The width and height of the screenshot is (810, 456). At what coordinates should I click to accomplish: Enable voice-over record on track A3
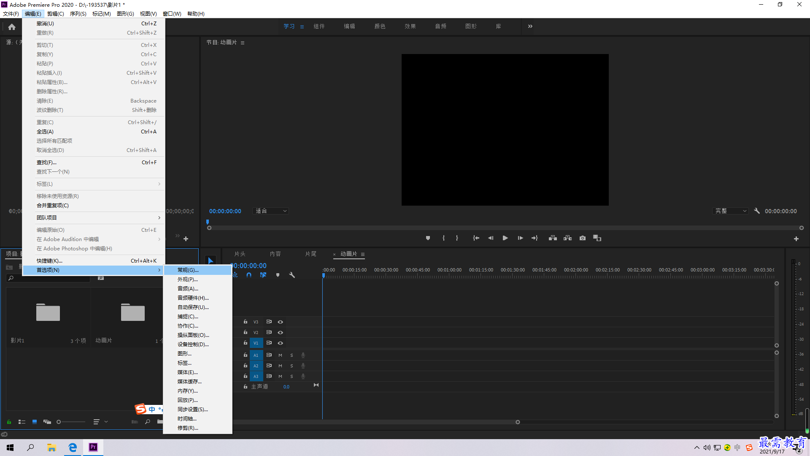coord(303,376)
